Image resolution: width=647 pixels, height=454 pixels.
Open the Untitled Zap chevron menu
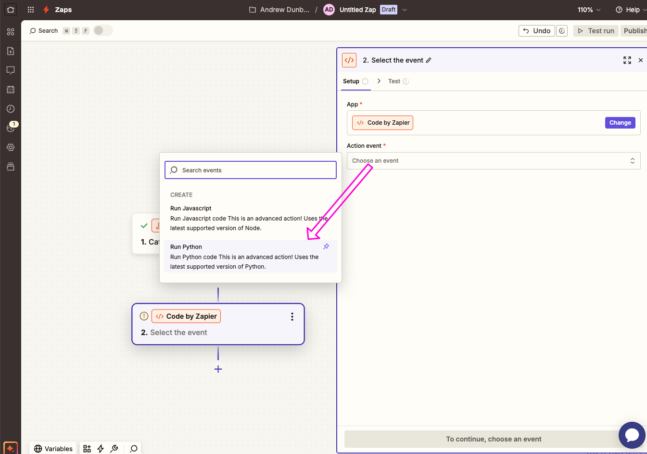[405, 10]
